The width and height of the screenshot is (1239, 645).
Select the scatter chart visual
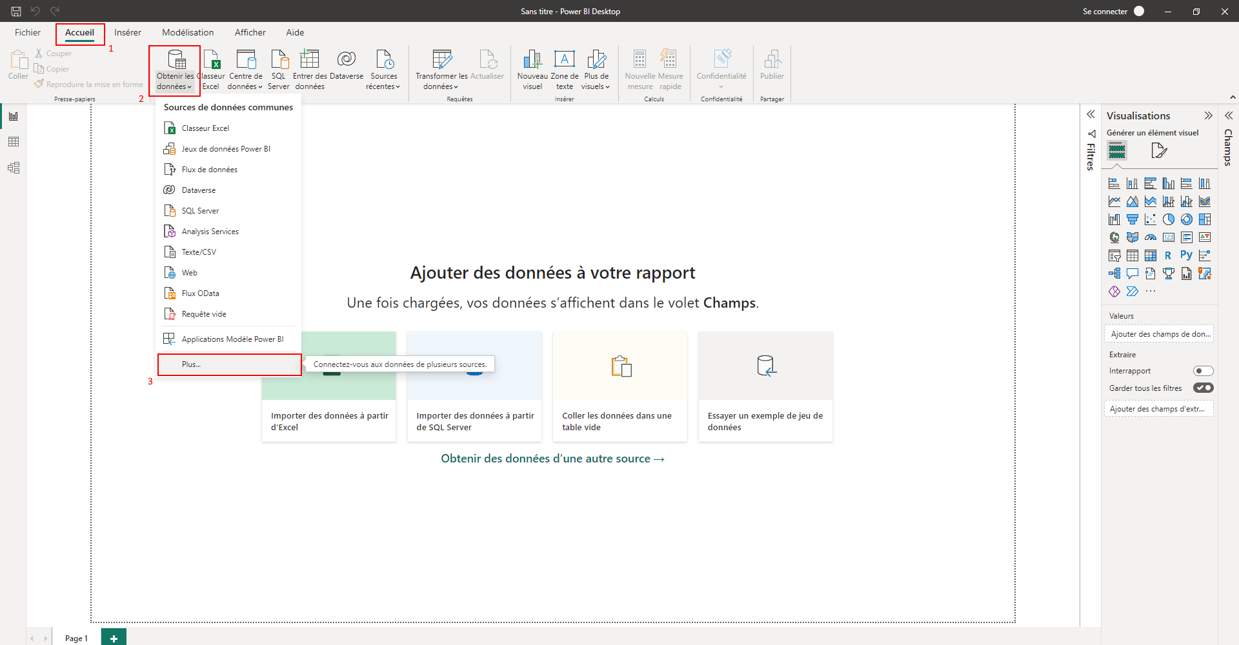click(x=1150, y=220)
